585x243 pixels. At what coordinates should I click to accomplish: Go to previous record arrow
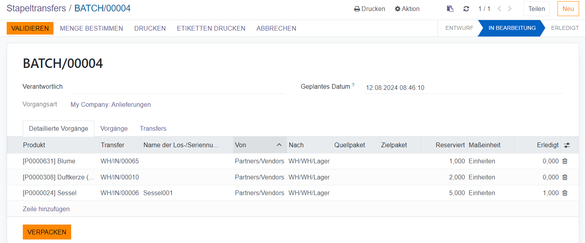pyautogui.click(x=499, y=9)
